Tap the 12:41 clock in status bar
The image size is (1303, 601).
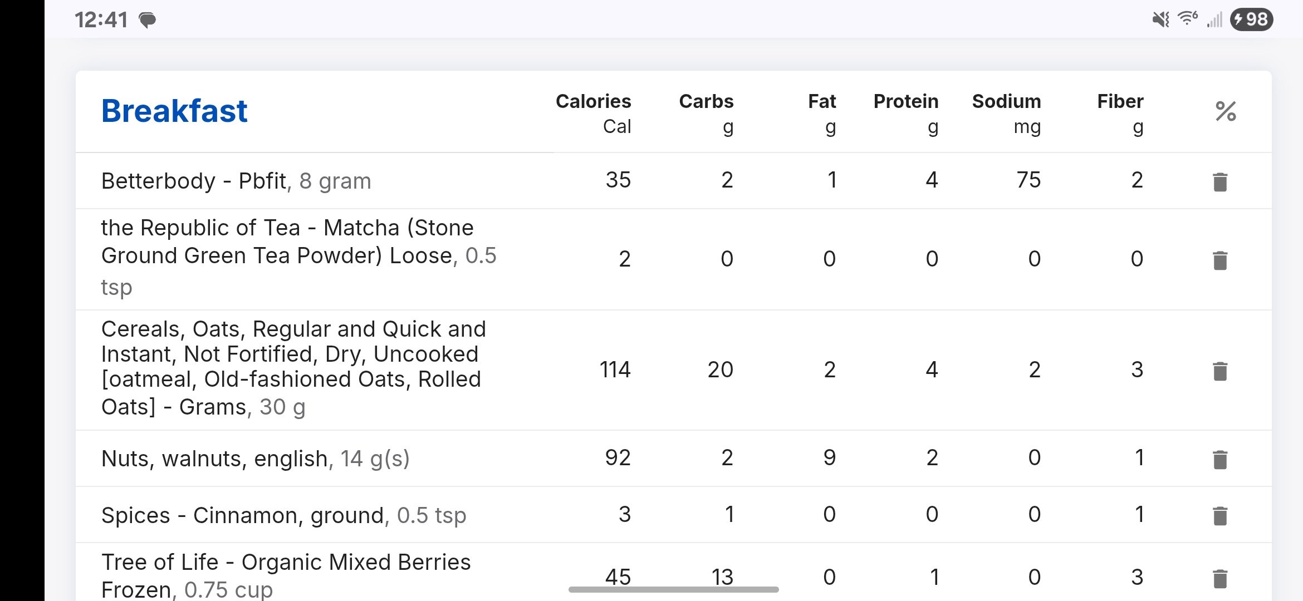pyautogui.click(x=101, y=21)
